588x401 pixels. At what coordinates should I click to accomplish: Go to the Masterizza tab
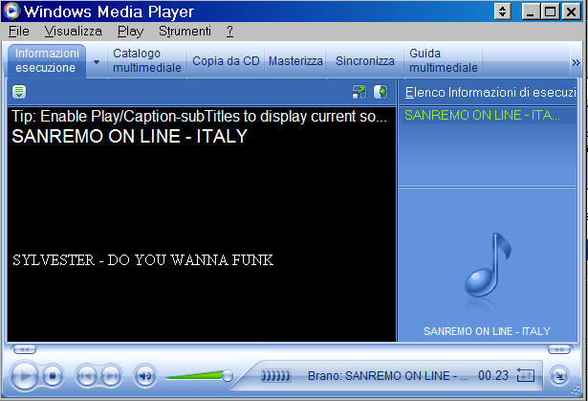[295, 61]
